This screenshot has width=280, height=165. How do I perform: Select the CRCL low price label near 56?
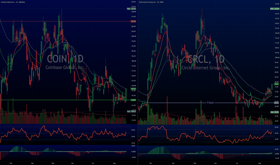275,112
